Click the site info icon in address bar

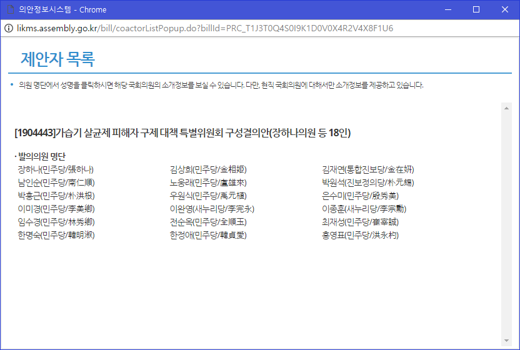8,28
